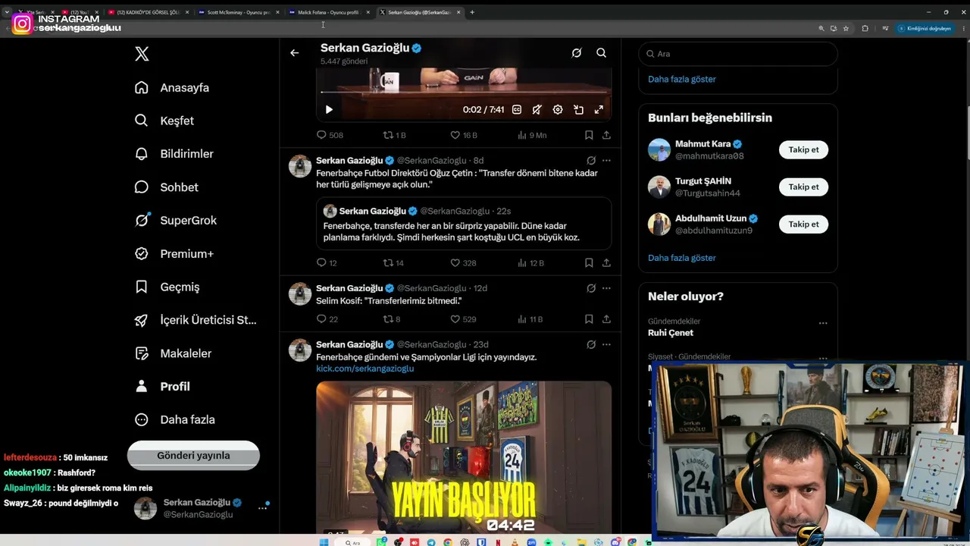Open Geçmiş bookmarks in the sidebar
970x546 pixels.
[167, 287]
